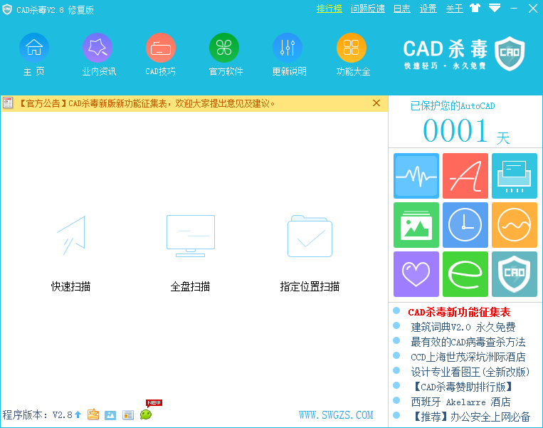Screen dimensions: 543x428
Task: Click the purple heart tile
Action: [x=416, y=274]
